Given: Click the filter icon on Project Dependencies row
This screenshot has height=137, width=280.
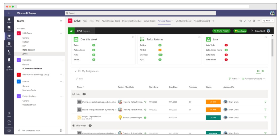Looking at the screenshot, I should [x=265, y=118].
